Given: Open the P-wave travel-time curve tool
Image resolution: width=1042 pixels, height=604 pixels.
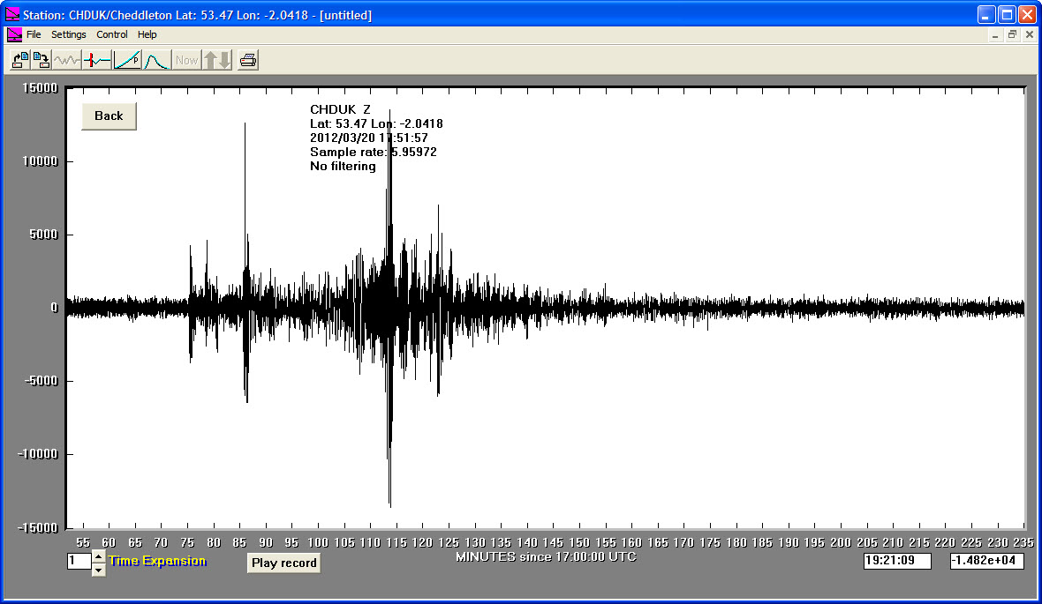Looking at the screenshot, I should 127,60.
